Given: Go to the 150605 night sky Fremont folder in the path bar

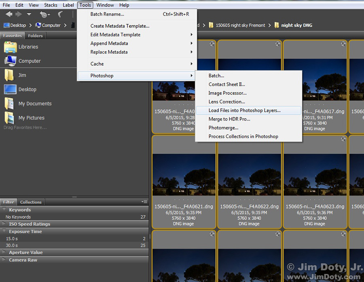Looking at the screenshot, I should [237, 25].
